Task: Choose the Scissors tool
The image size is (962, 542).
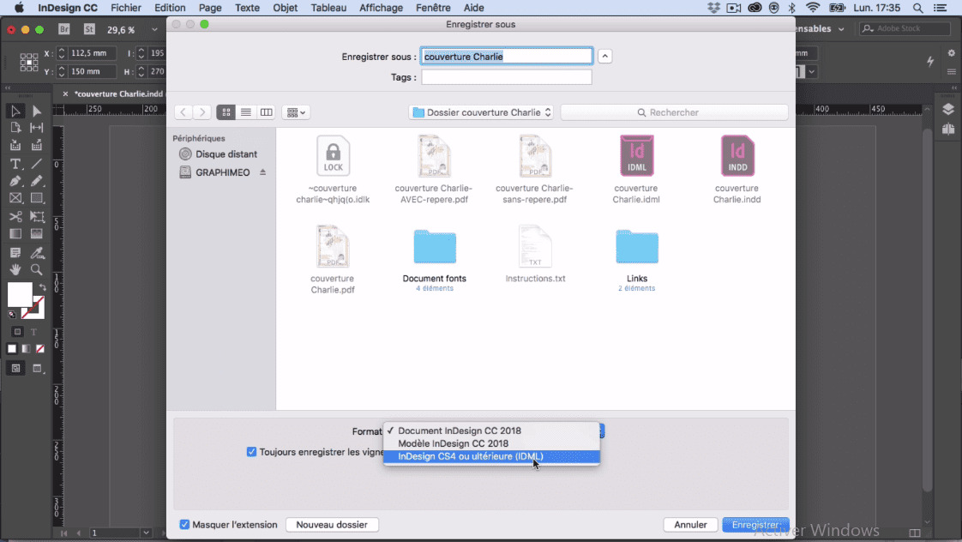Action: click(15, 216)
